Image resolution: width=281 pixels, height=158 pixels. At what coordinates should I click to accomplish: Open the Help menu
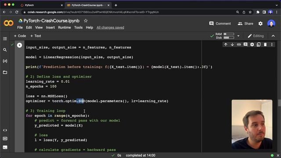[89, 28]
